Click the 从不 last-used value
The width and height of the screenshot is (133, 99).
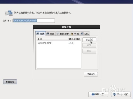coord(72,43)
